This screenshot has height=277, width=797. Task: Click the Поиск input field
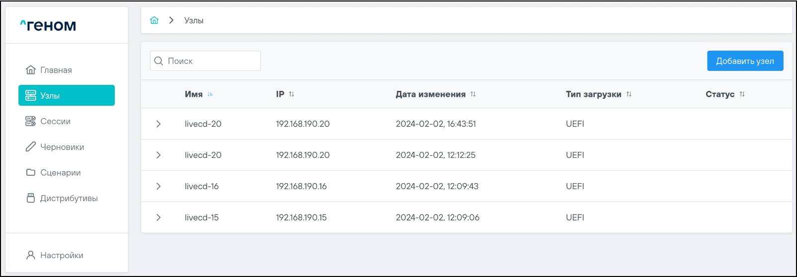[x=211, y=61]
